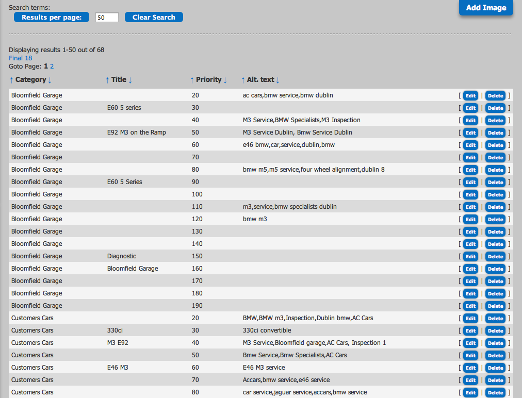Click the current page number 1

point(46,66)
